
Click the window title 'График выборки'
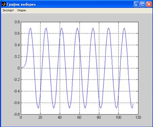point(21,4)
